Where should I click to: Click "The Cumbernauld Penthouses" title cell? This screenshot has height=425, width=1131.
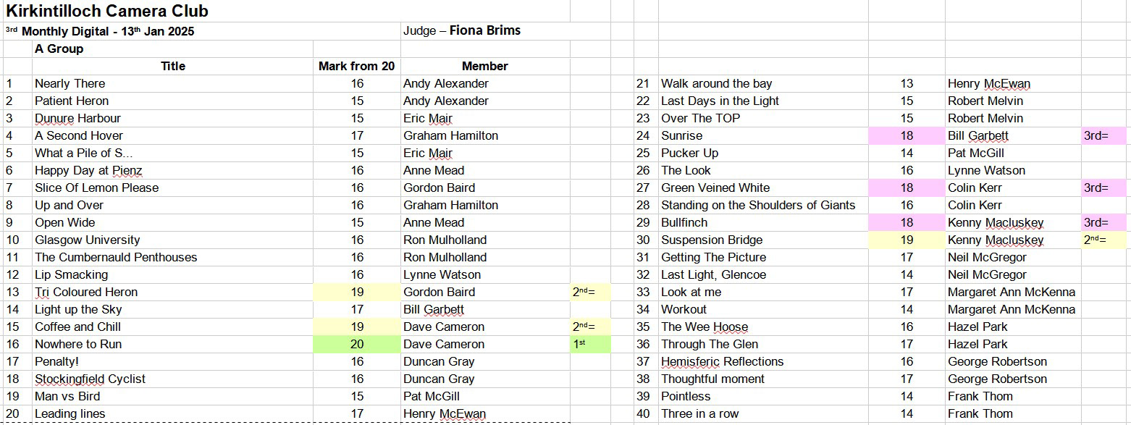pos(116,257)
